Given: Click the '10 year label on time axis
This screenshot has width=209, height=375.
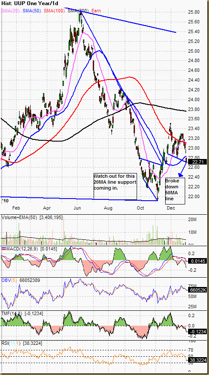Looking at the screenshot, I should [5, 200].
